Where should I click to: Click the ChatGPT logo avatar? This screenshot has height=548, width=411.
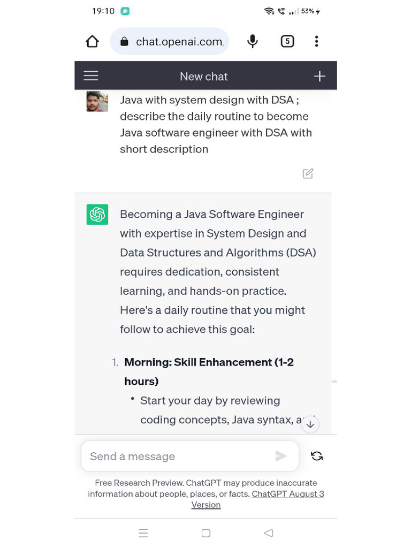[x=97, y=214]
